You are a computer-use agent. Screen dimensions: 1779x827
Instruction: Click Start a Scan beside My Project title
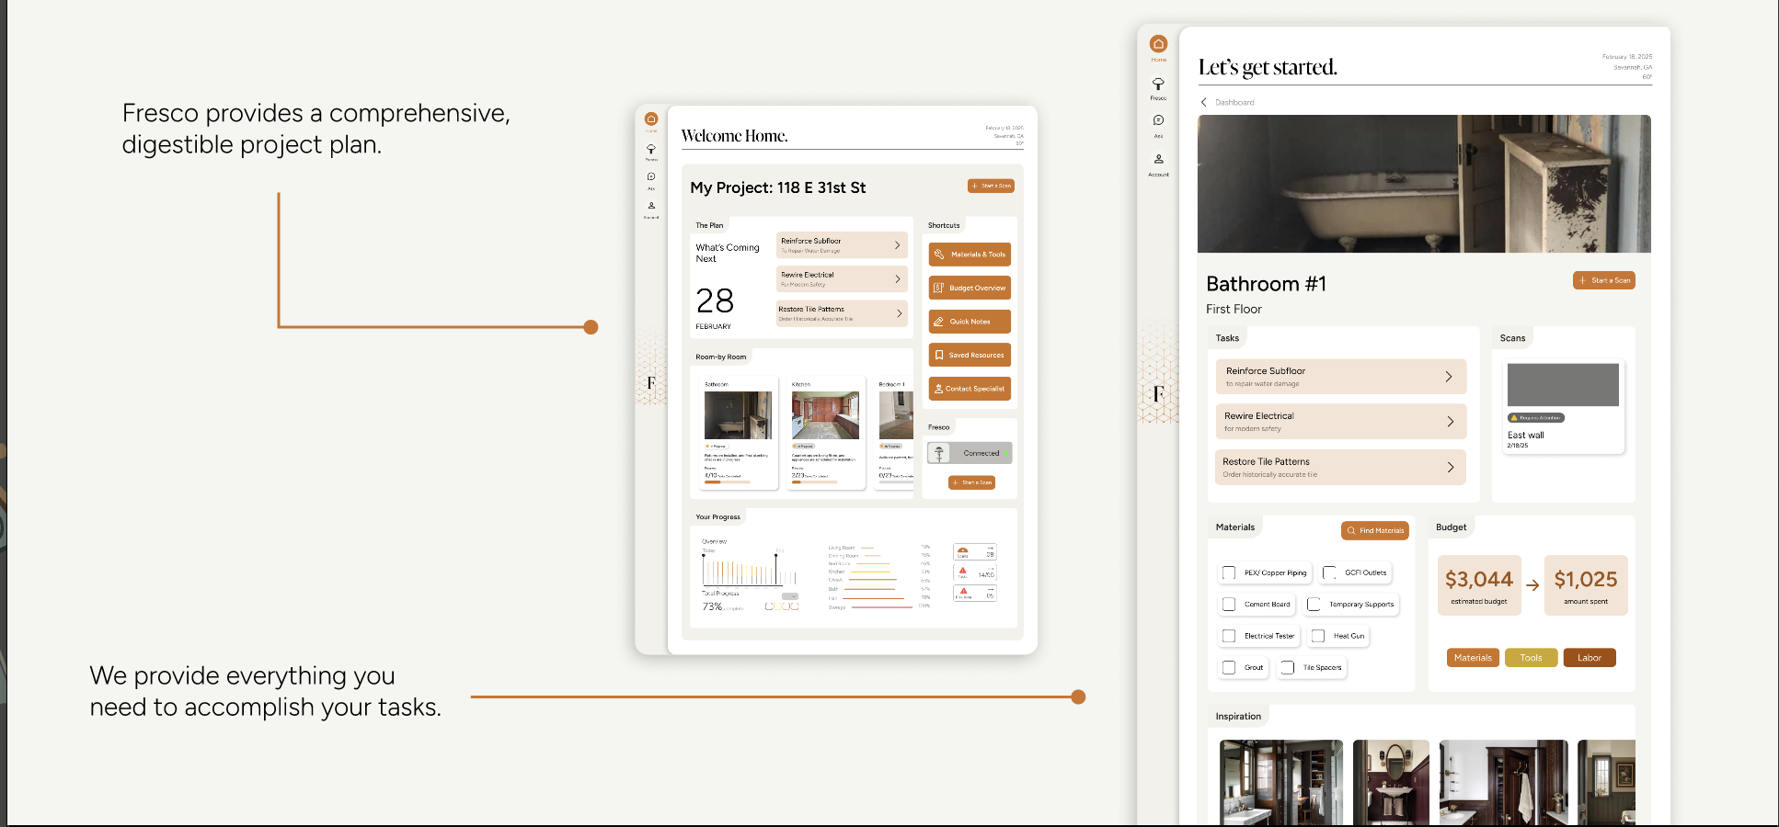(991, 186)
